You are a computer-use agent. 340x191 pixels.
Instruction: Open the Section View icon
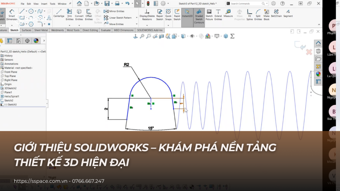pos(161,36)
